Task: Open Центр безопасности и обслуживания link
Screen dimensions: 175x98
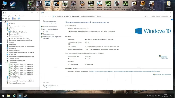Action: 50,86
